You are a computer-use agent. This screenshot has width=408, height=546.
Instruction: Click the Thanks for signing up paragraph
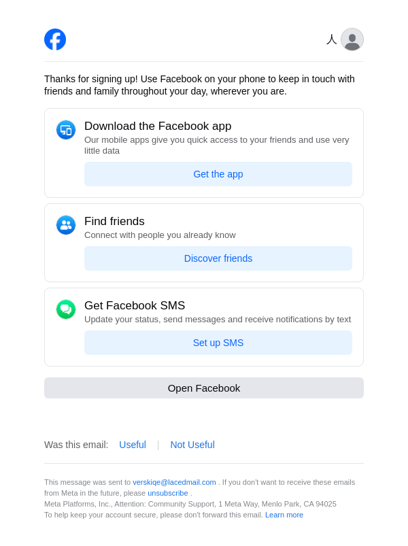pos(199,85)
